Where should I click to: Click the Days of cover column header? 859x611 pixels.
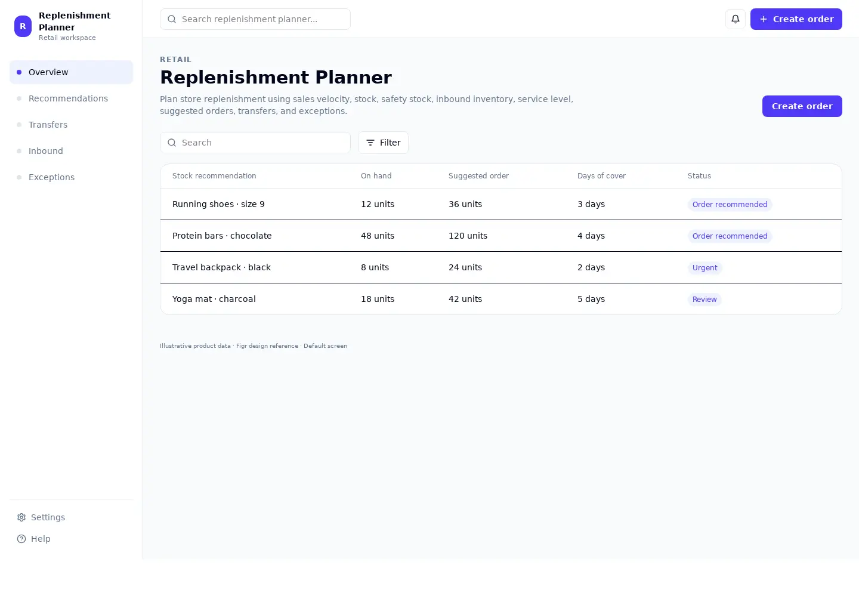tap(601, 176)
